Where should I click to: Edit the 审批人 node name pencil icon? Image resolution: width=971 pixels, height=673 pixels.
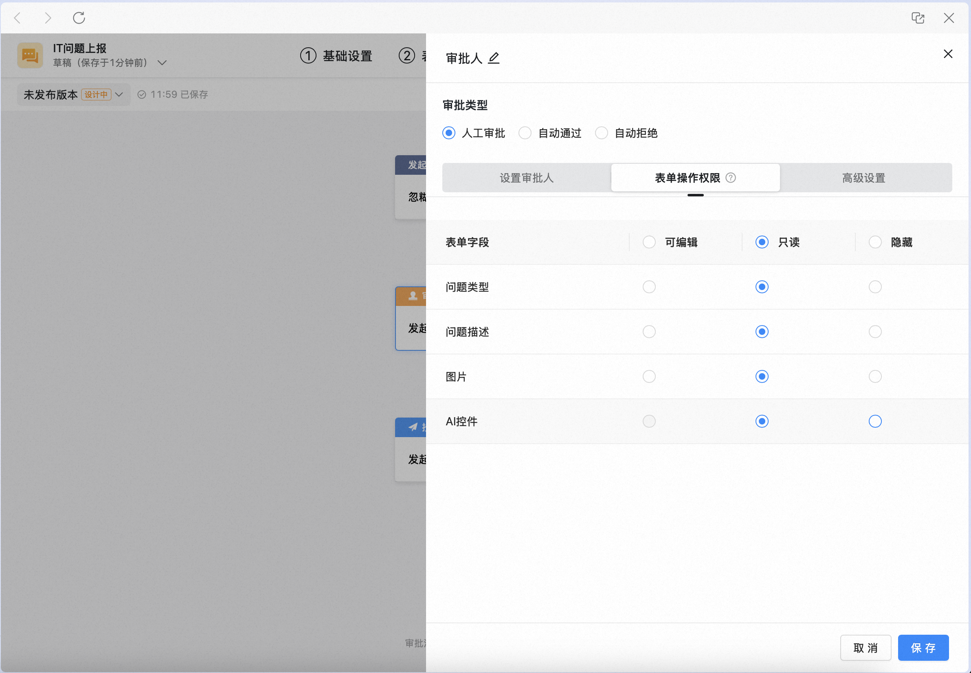point(493,58)
